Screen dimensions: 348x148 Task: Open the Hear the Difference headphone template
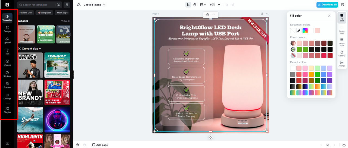pyautogui.click(x=26, y=34)
